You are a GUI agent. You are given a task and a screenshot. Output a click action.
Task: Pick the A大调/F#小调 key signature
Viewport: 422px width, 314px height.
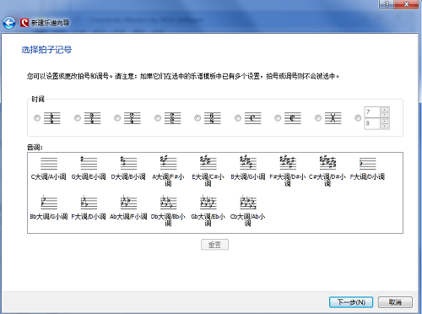(168, 171)
